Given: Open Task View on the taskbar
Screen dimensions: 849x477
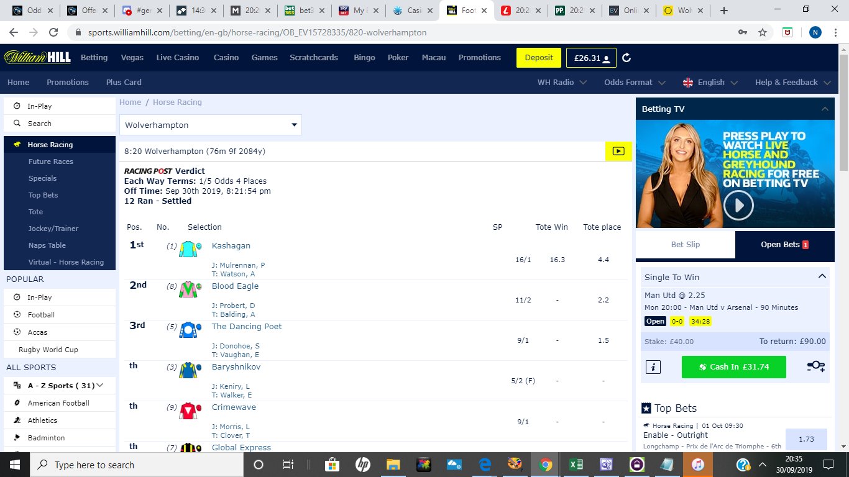Looking at the screenshot, I should 288,465.
